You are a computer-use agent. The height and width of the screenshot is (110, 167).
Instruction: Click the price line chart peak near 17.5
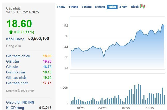pyautogui.click(x=163, y=24)
